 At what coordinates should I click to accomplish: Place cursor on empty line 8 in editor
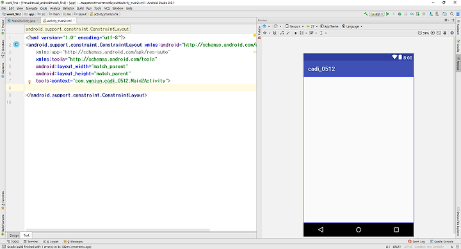point(140,88)
